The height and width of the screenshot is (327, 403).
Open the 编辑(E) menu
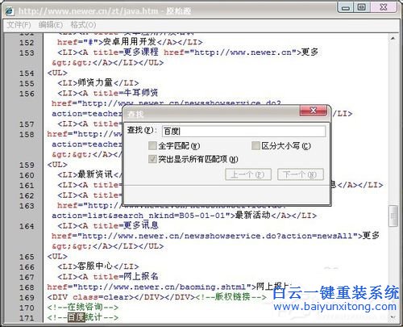click(x=51, y=25)
